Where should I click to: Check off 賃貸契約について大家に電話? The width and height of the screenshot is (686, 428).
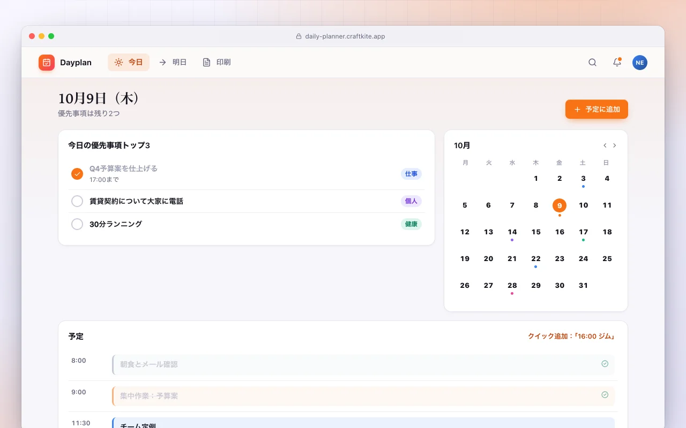[x=77, y=201]
